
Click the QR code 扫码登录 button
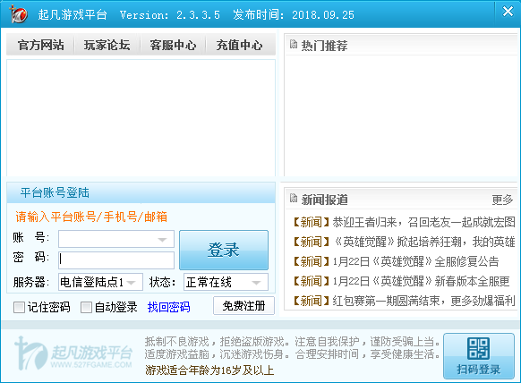[479, 356]
